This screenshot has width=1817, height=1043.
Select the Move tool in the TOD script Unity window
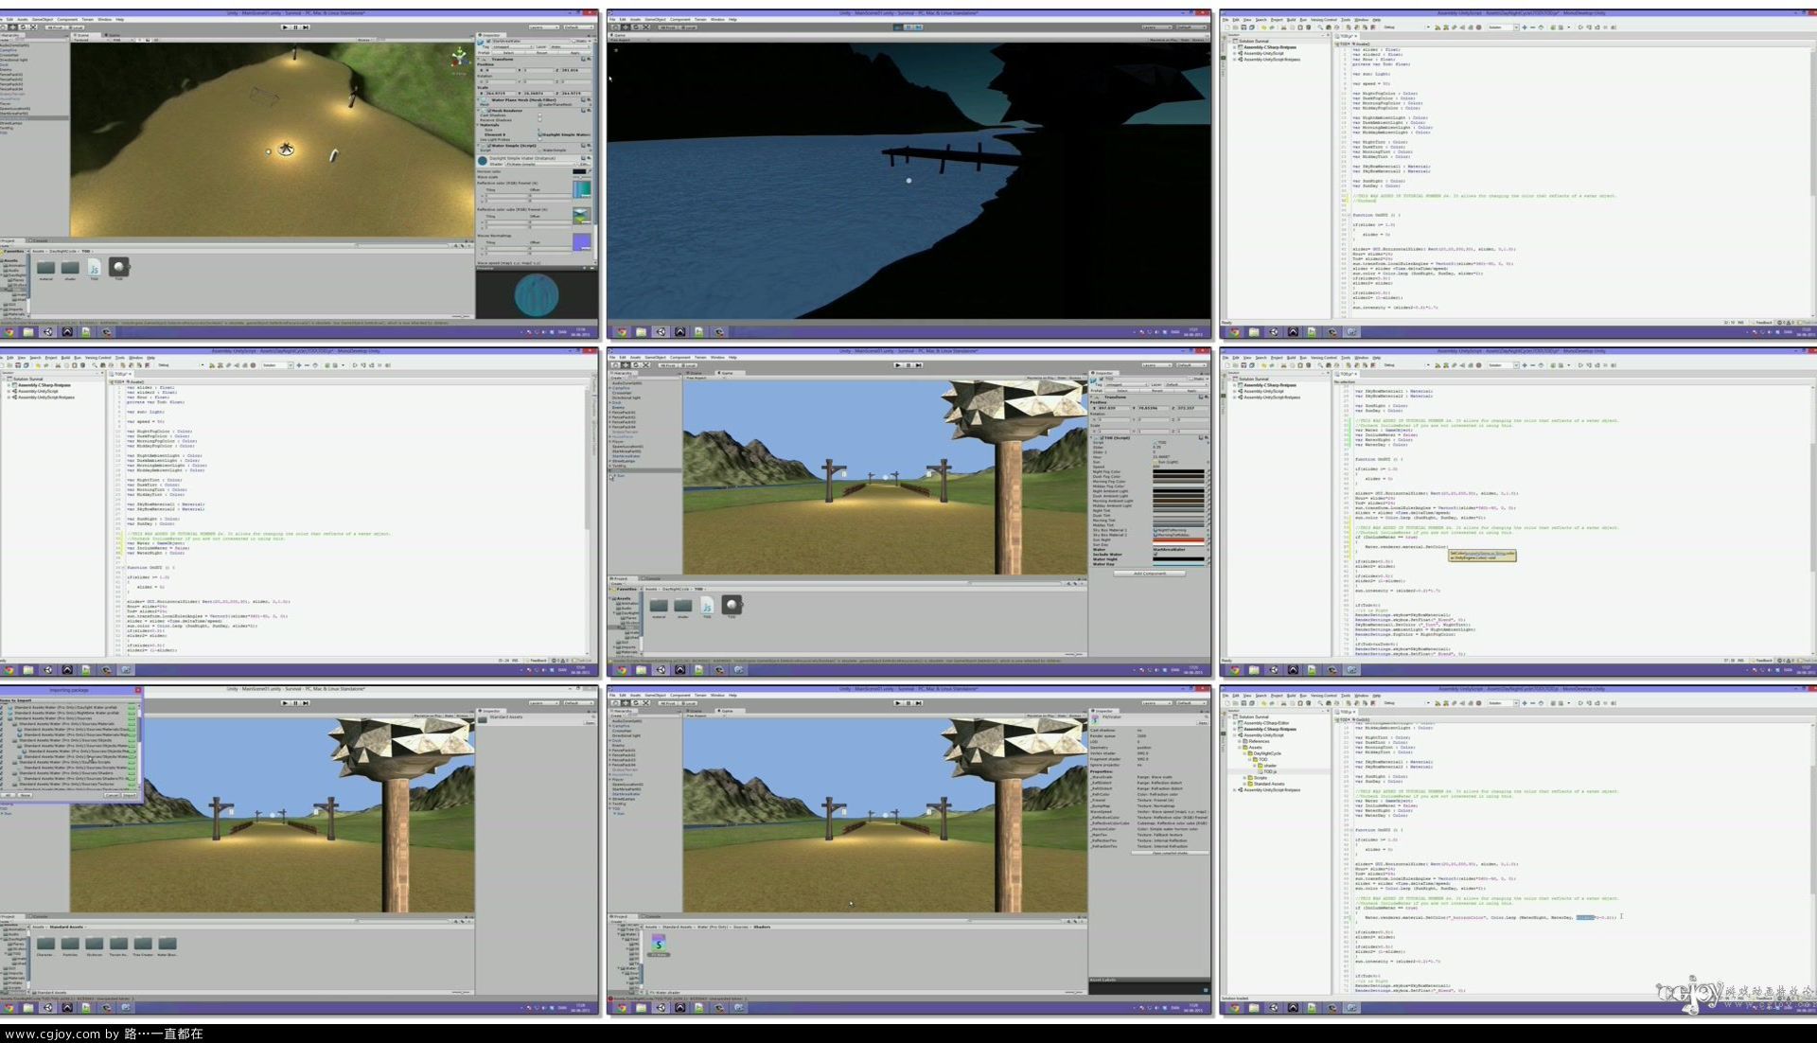coord(626,365)
